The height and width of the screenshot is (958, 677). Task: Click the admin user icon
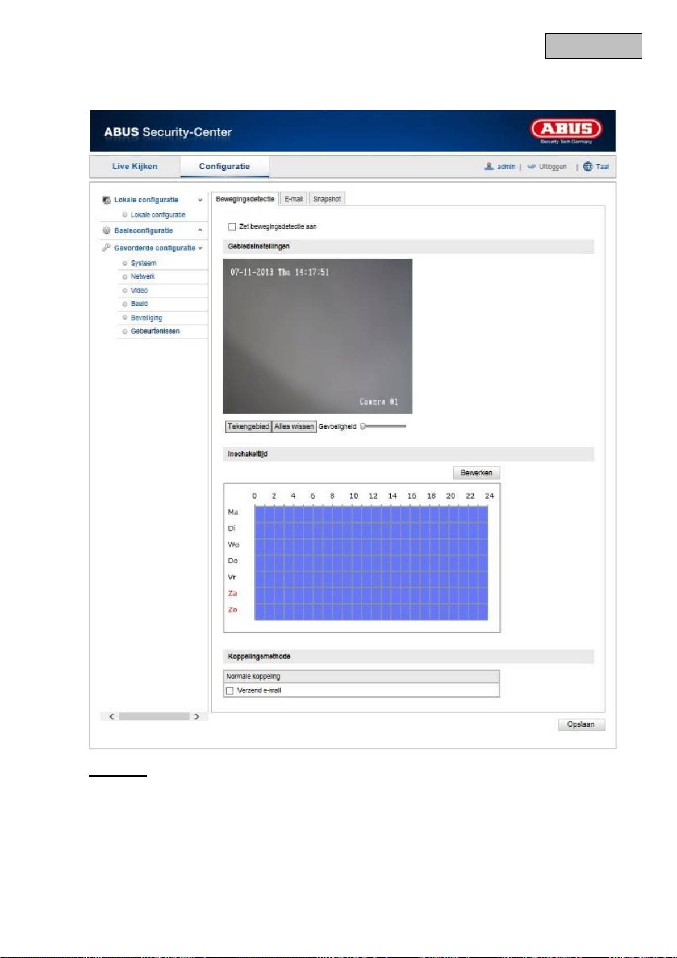pyautogui.click(x=488, y=167)
